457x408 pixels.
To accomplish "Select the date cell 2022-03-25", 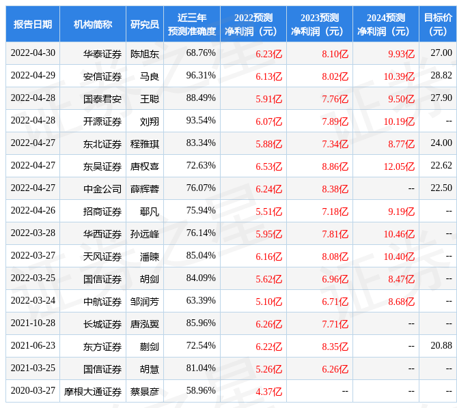I will pos(33,278).
